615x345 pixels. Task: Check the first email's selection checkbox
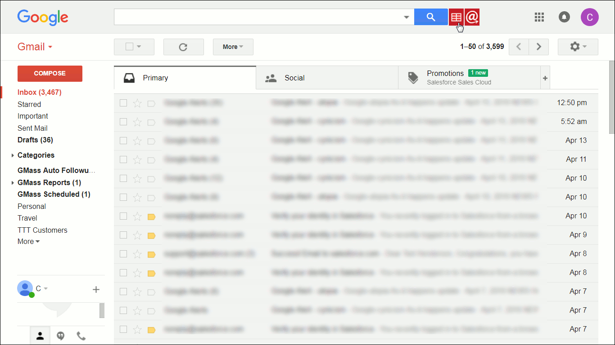(123, 103)
